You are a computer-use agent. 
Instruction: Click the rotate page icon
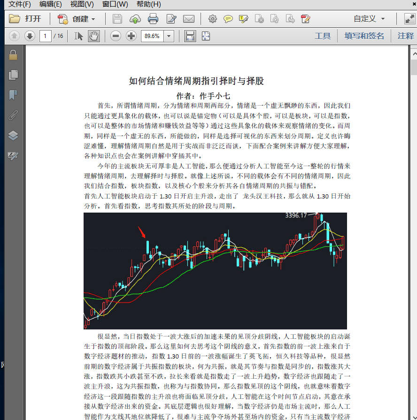point(274,19)
